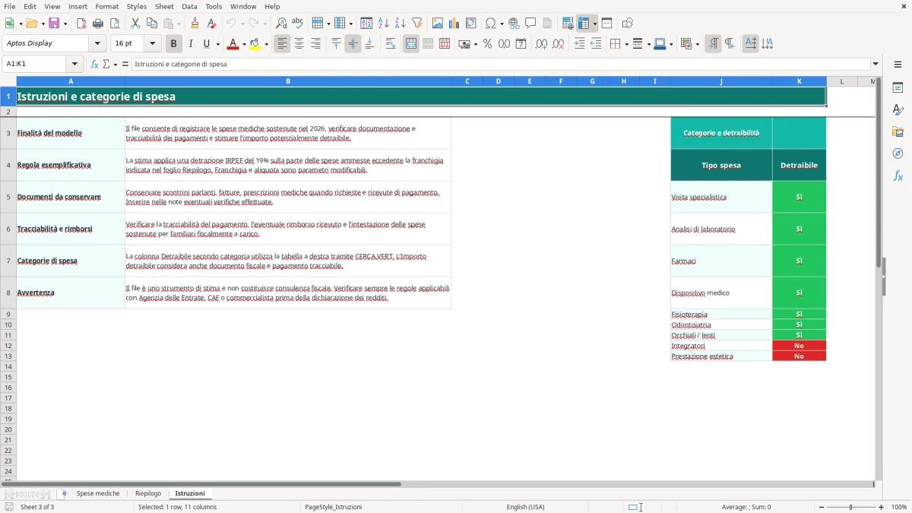The height and width of the screenshot is (513, 912).
Task: Apply the yellow highlighting color
Action: click(255, 44)
